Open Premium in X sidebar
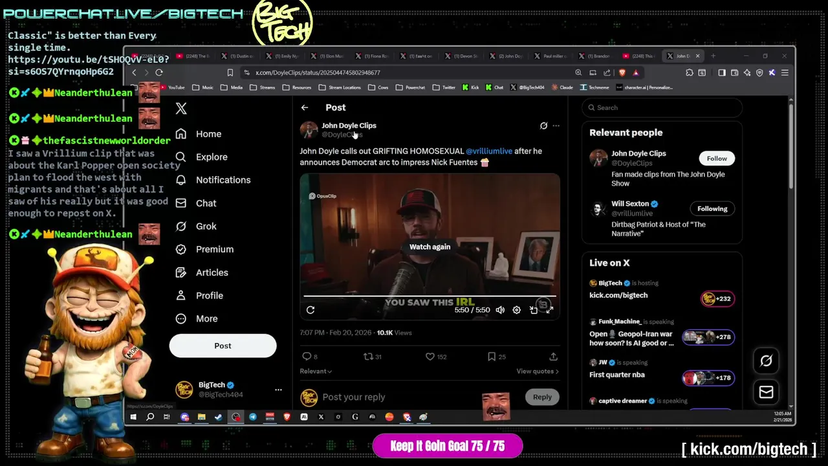Viewport: 828px width, 466px height. click(x=205, y=249)
